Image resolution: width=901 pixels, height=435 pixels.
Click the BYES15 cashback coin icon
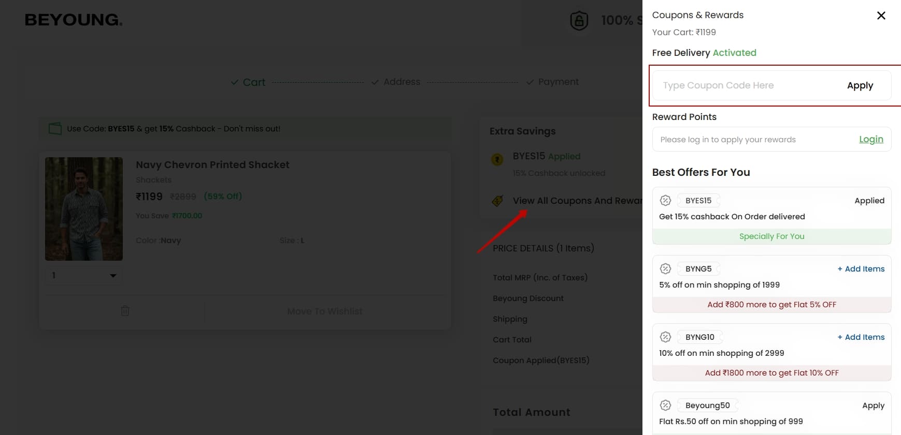497,159
